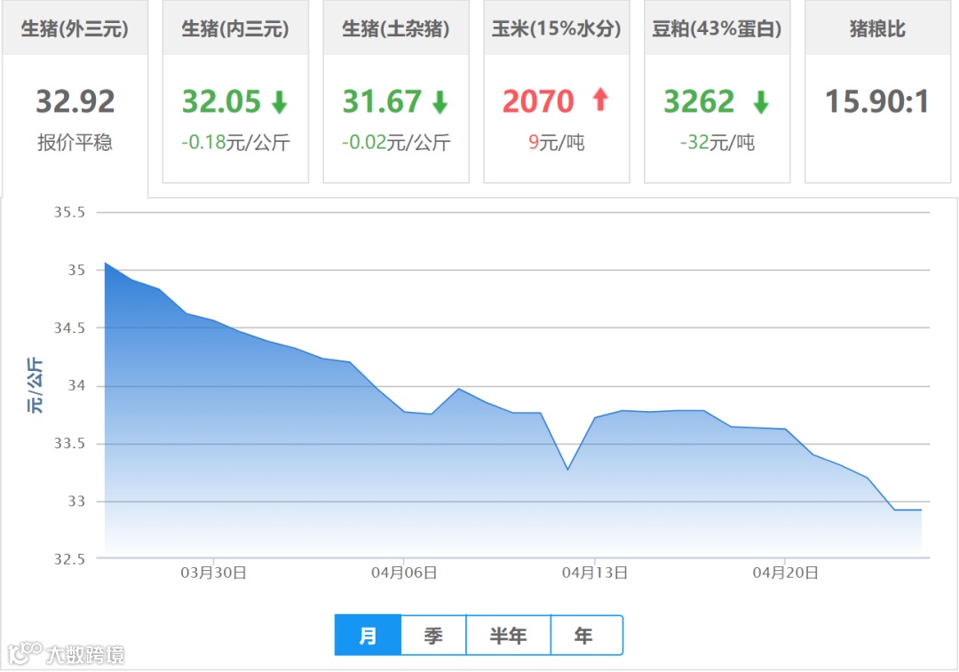Screen dimensions: 959x672
Task: Click the -32元/吨 change text
Action: tap(717, 142)
